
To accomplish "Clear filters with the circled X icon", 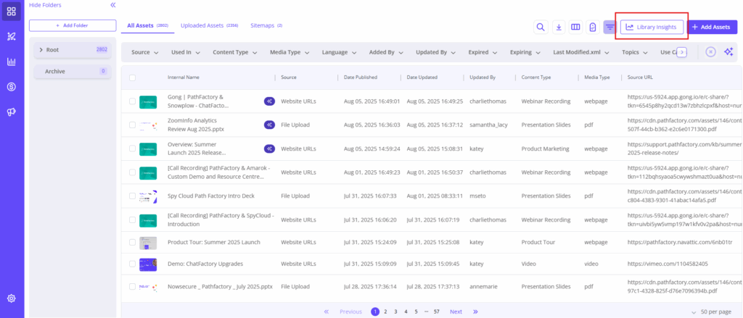I will click(x=711, y=52).
